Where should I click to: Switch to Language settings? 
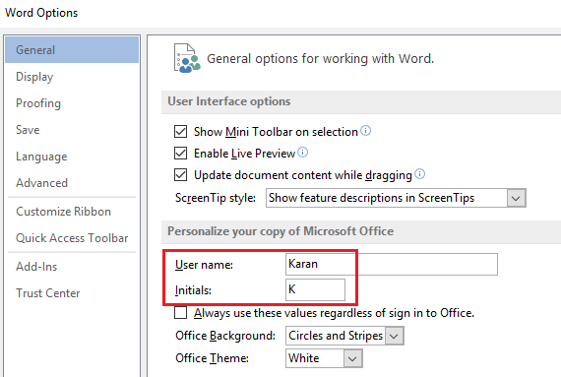tap(41, 157)
